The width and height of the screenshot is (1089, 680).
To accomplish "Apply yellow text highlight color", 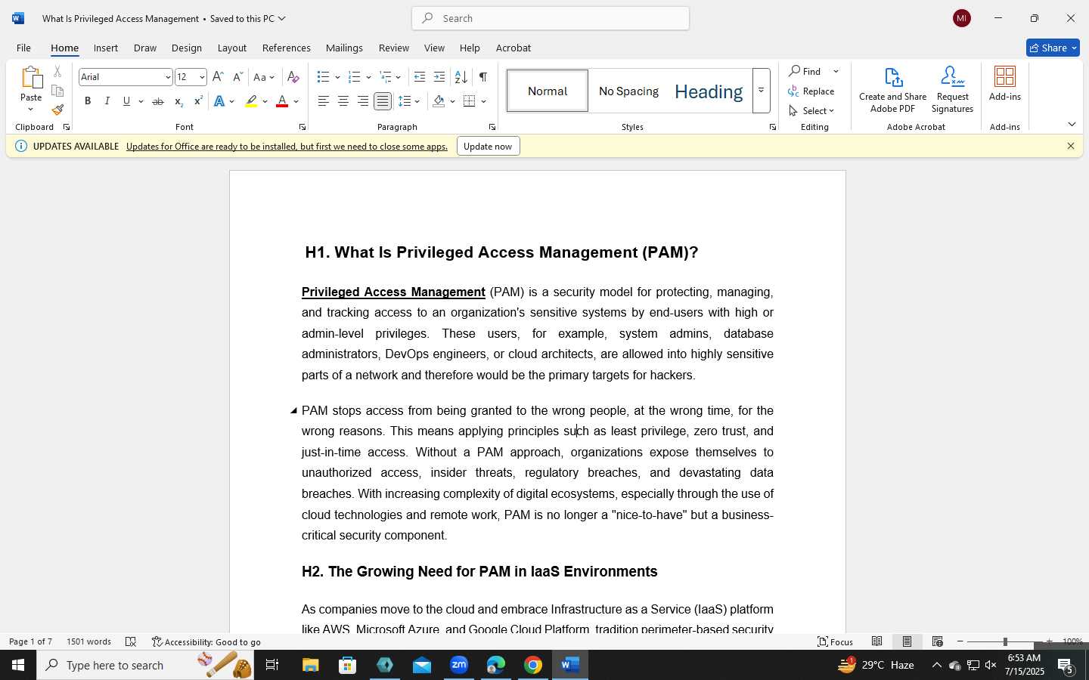I will click(251, 101).
